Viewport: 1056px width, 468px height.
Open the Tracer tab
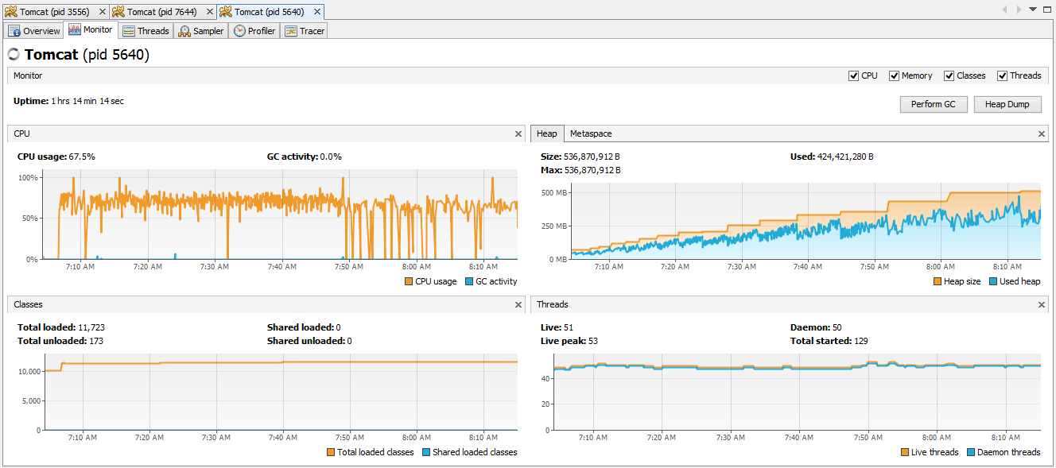point(305,31)
